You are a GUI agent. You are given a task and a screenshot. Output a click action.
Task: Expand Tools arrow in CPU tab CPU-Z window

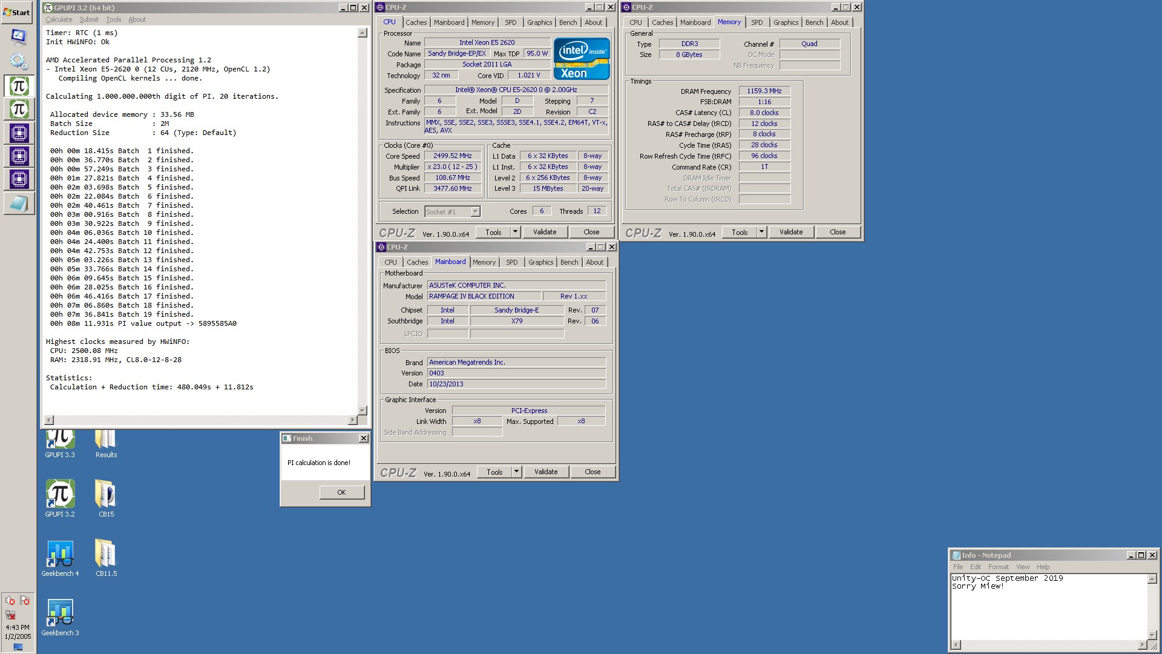click(515, 232)
